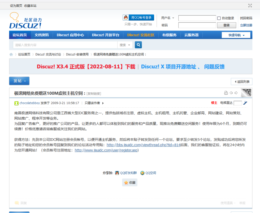Viewport: 260px width, 213px height.
Task: Open the 搜索 type dropdown
Action: tap(125, 45)
